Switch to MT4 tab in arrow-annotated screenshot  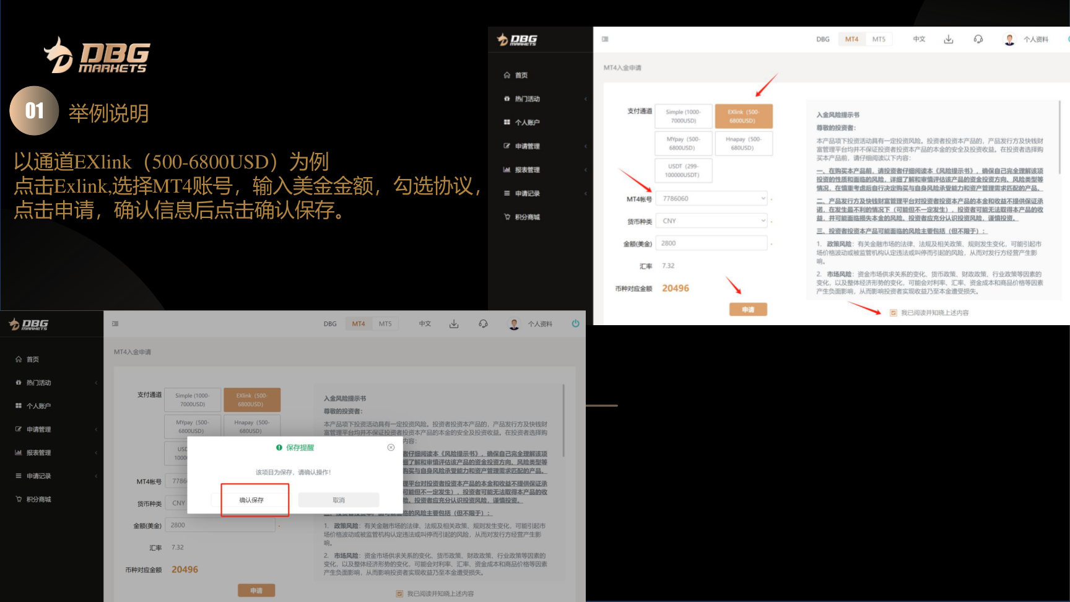click(x=852, y=39)
